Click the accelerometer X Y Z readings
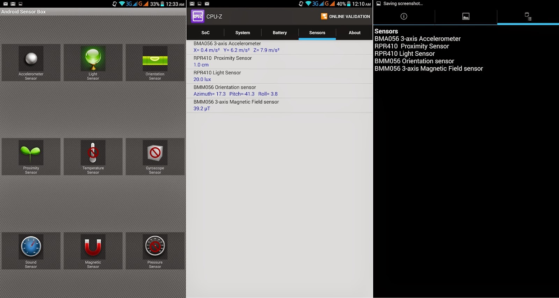Screen dimensions: 559x298 pos(237,50)
